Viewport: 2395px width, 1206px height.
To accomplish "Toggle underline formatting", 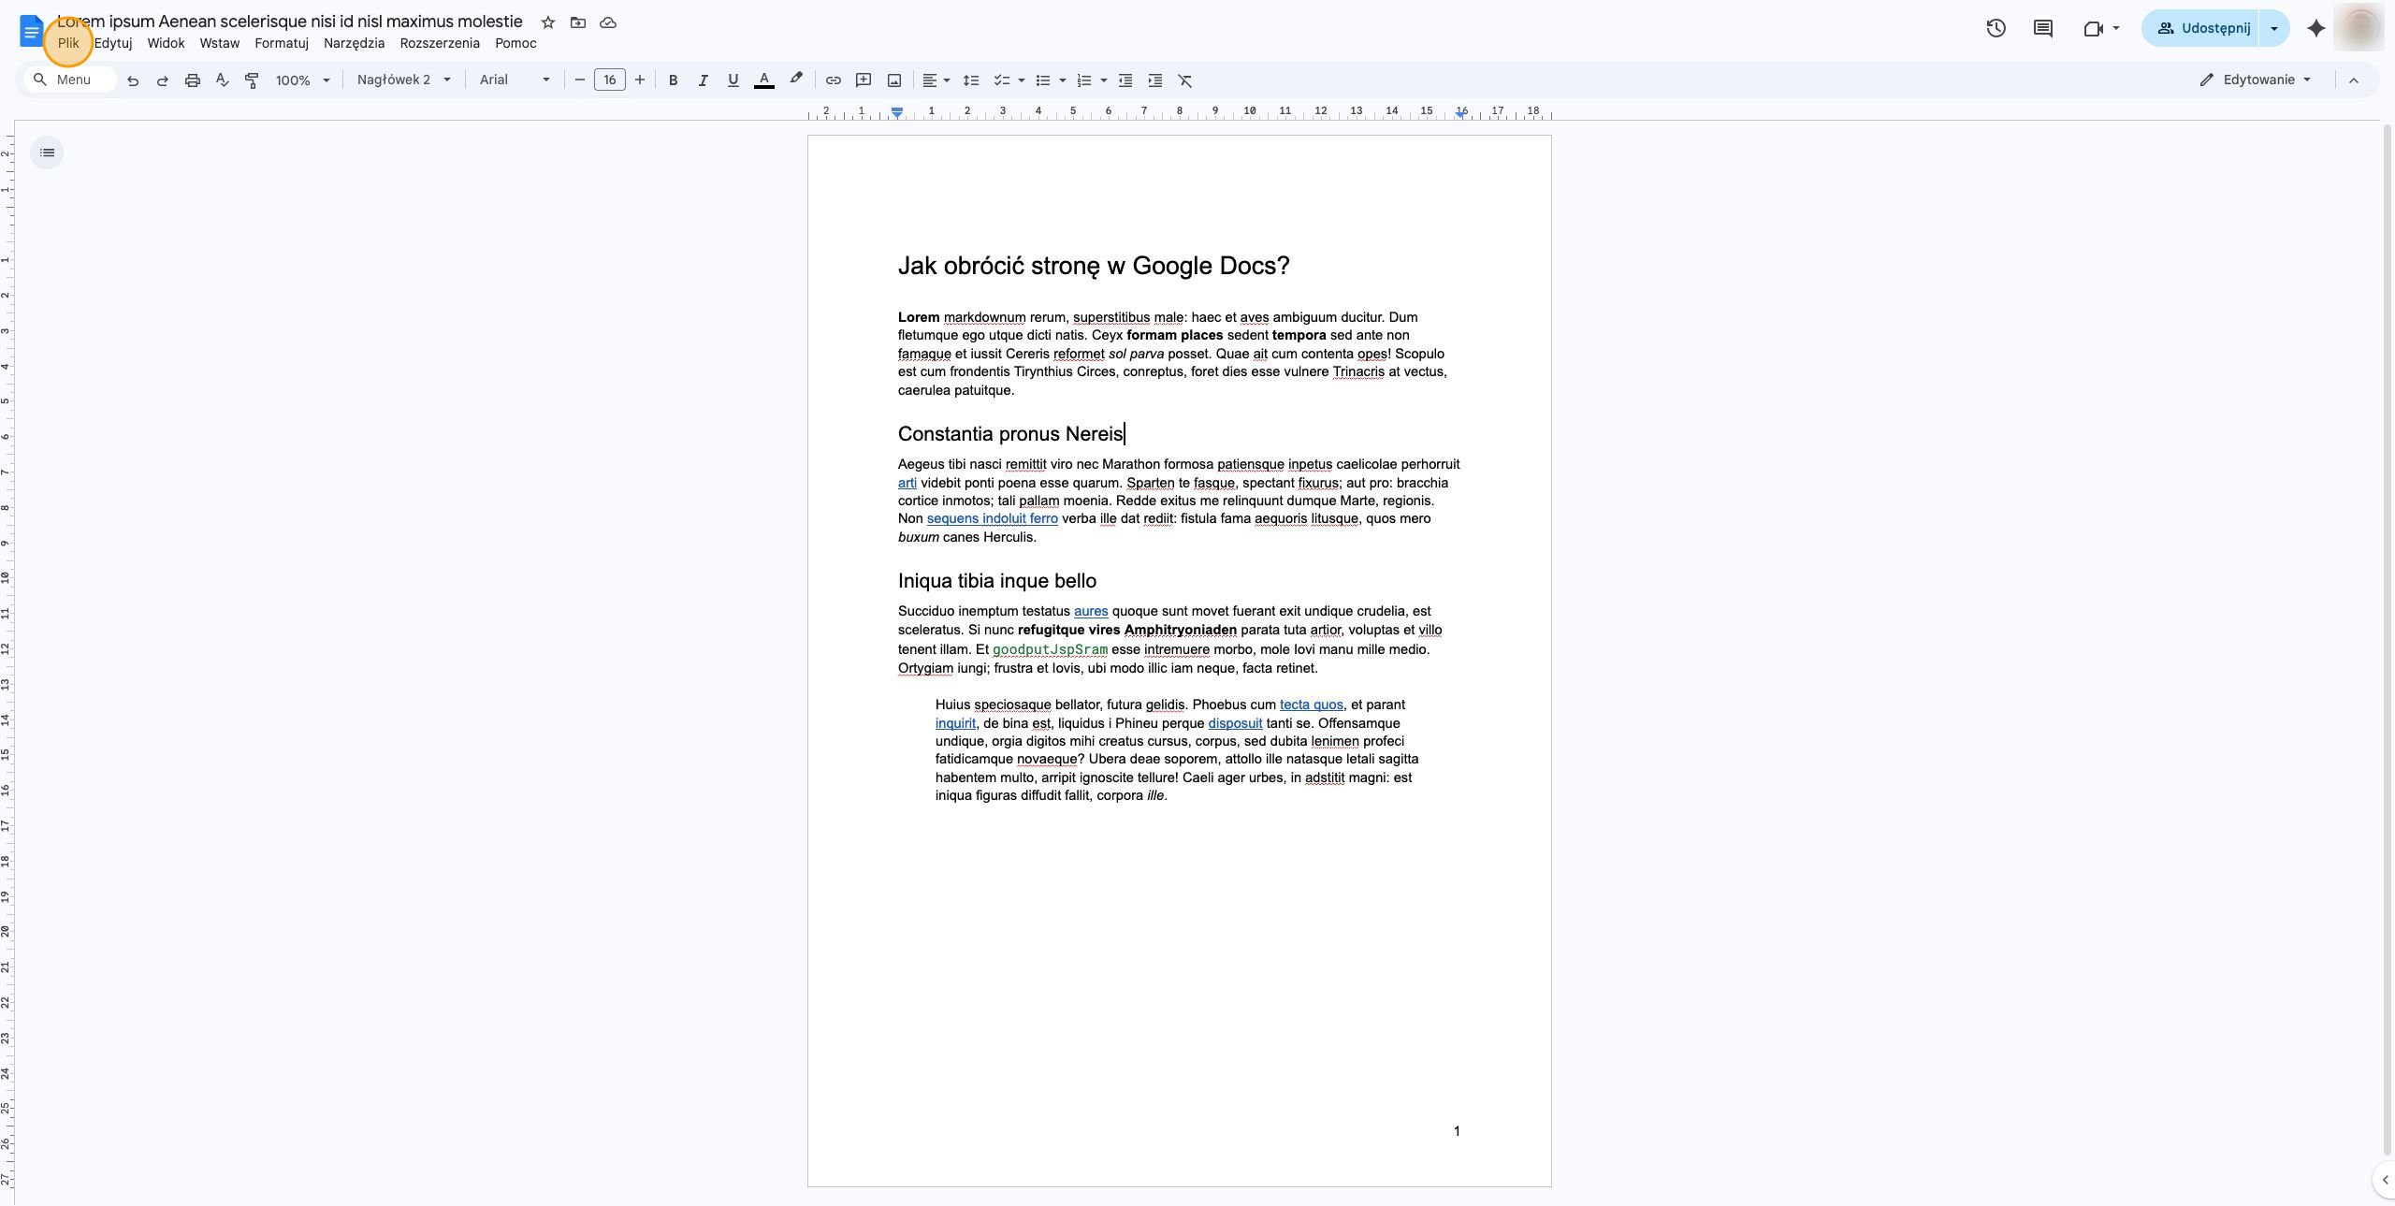I will click(x=733, y=80).
